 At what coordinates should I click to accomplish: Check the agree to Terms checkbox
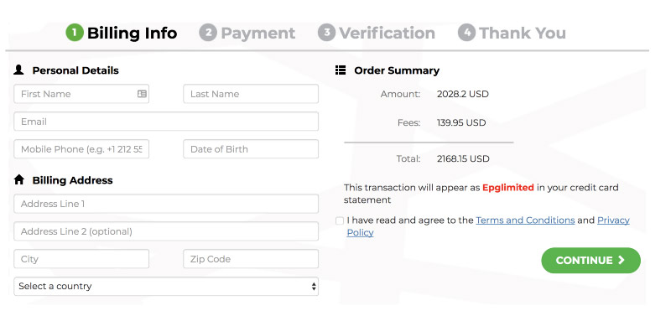click(340, 220)
